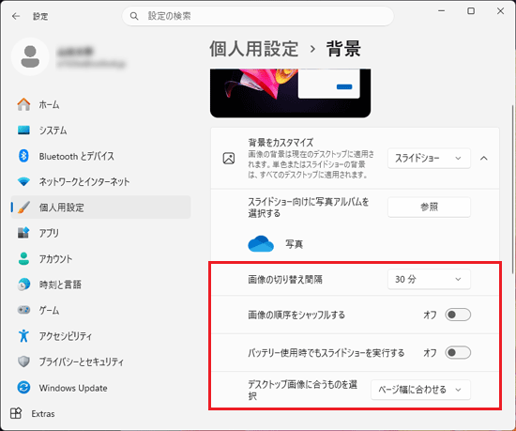Open the スライドショー background type dropdown

429,159
